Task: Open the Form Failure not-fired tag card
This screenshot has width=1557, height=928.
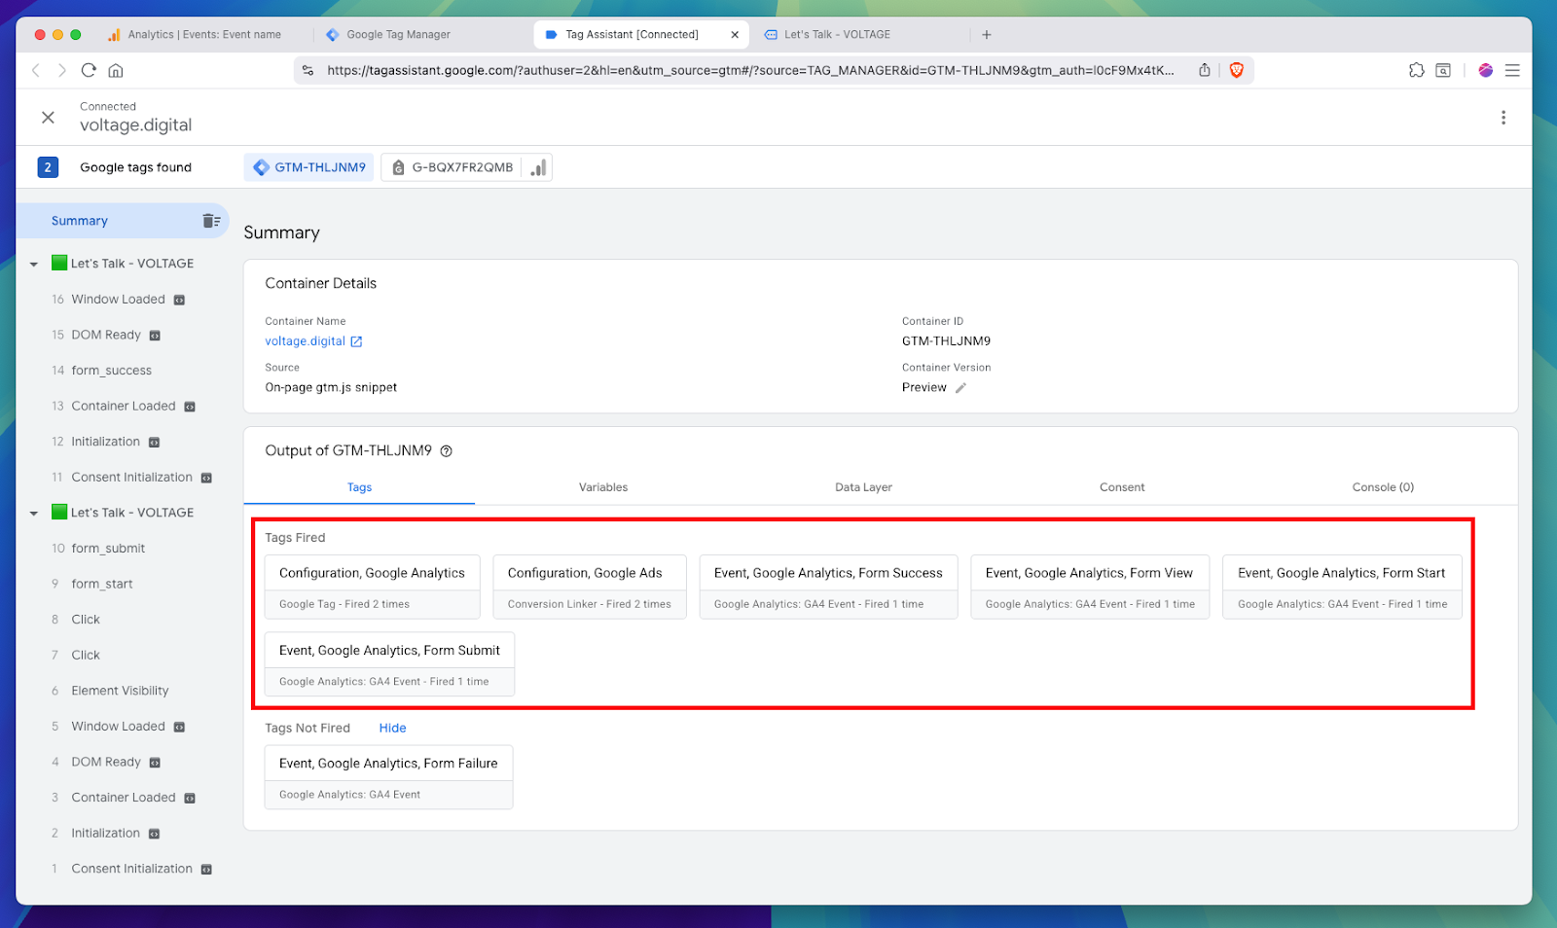Action: (x=388, y=777)
